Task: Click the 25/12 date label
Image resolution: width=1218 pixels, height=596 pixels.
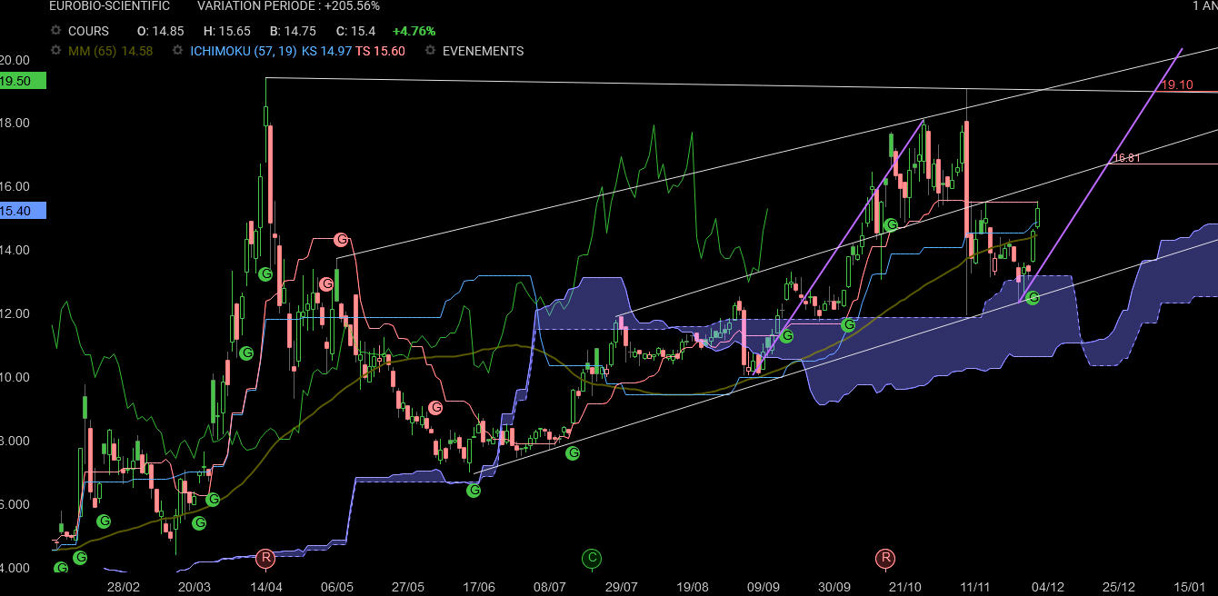Action: [x=1119, y=588]
